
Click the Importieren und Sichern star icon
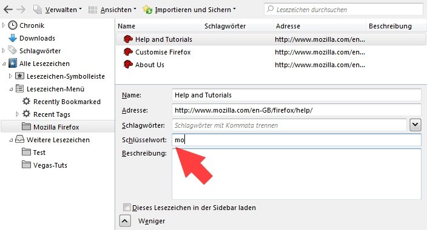coord(147,10)
